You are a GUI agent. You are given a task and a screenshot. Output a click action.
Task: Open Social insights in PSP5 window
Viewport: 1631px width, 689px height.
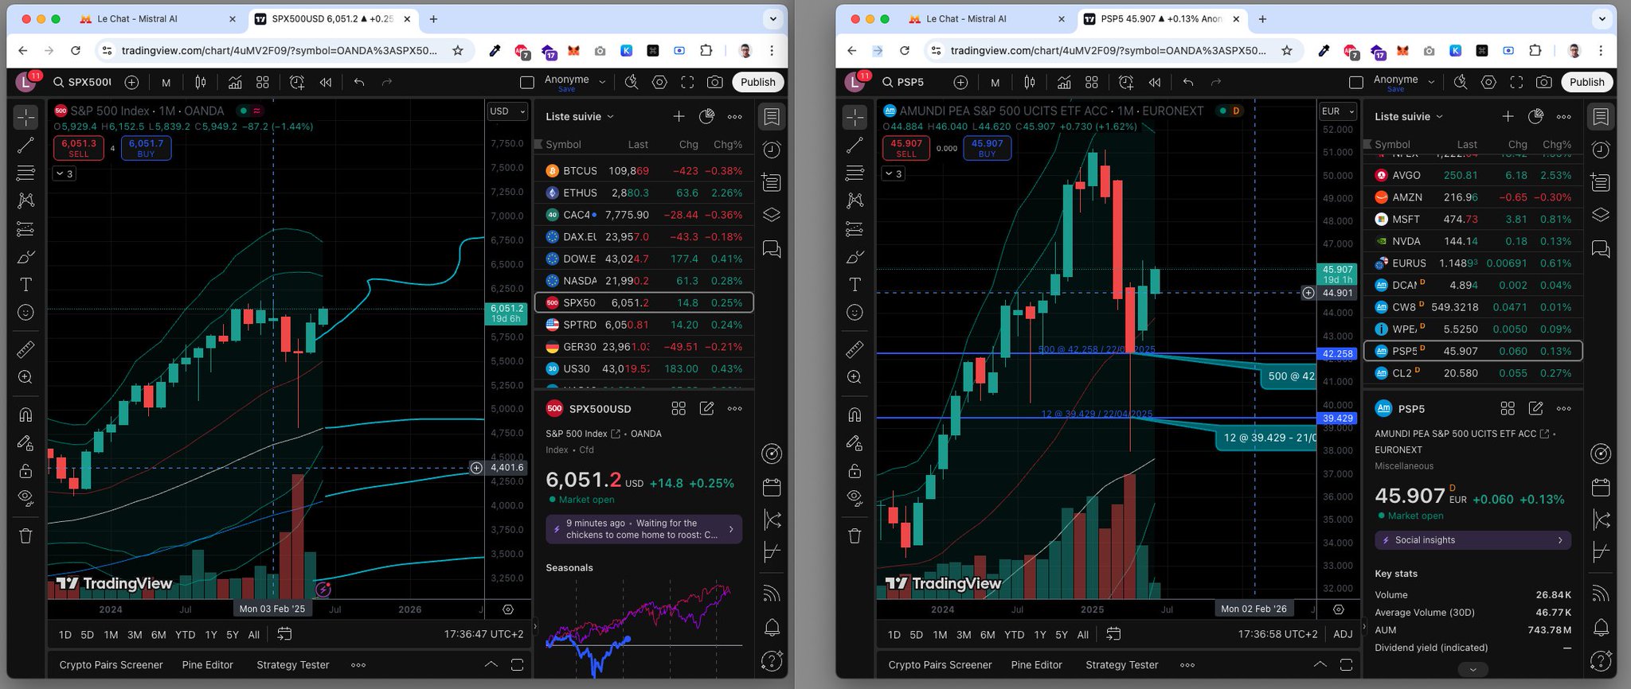point(1473,540)
